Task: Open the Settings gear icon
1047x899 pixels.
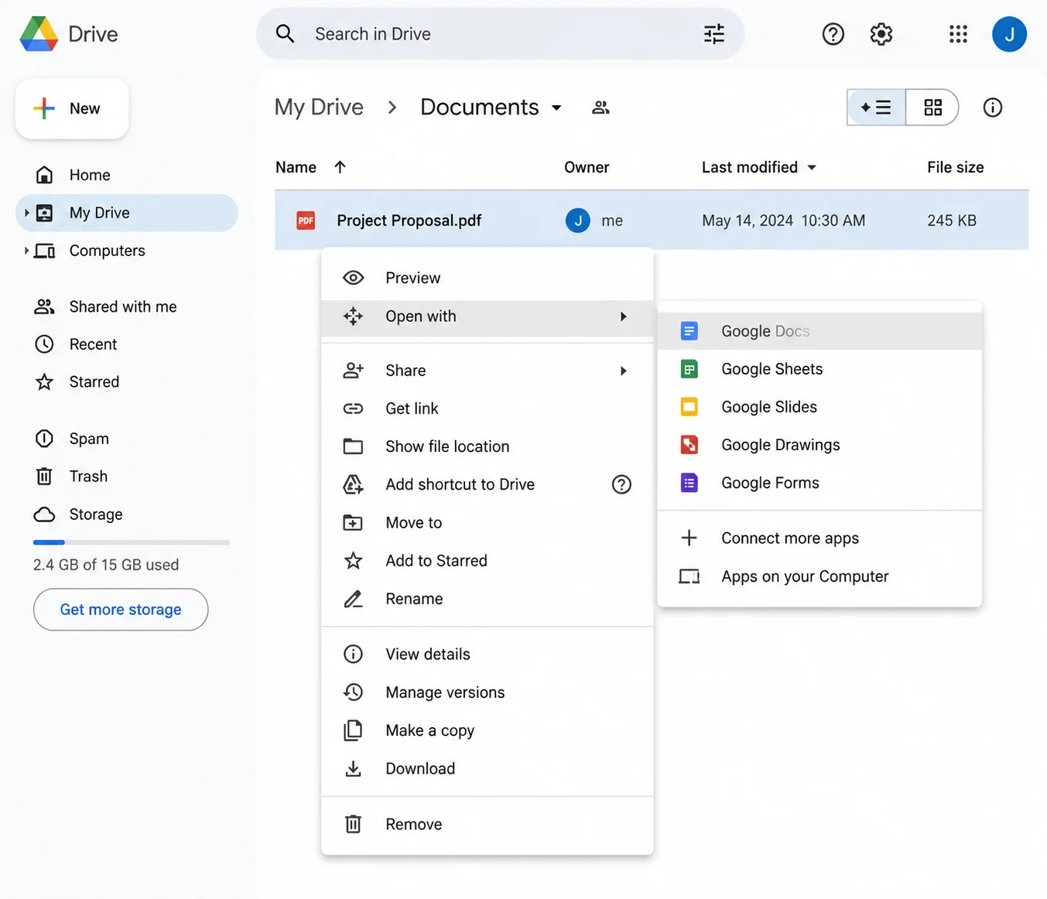Action: point(881,34)
